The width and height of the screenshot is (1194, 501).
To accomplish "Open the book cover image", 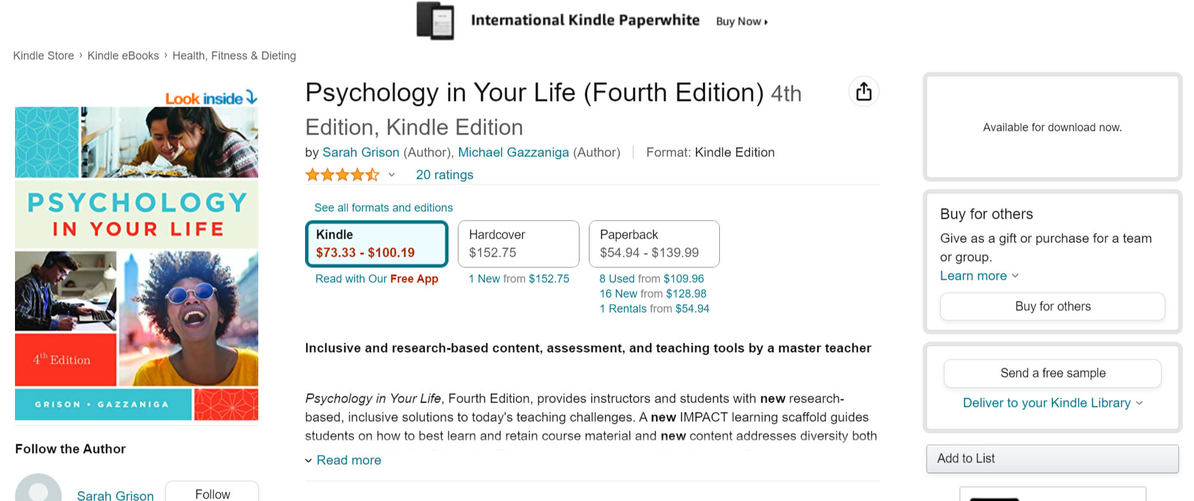I will pyautogui.click(x=137, y=264).
